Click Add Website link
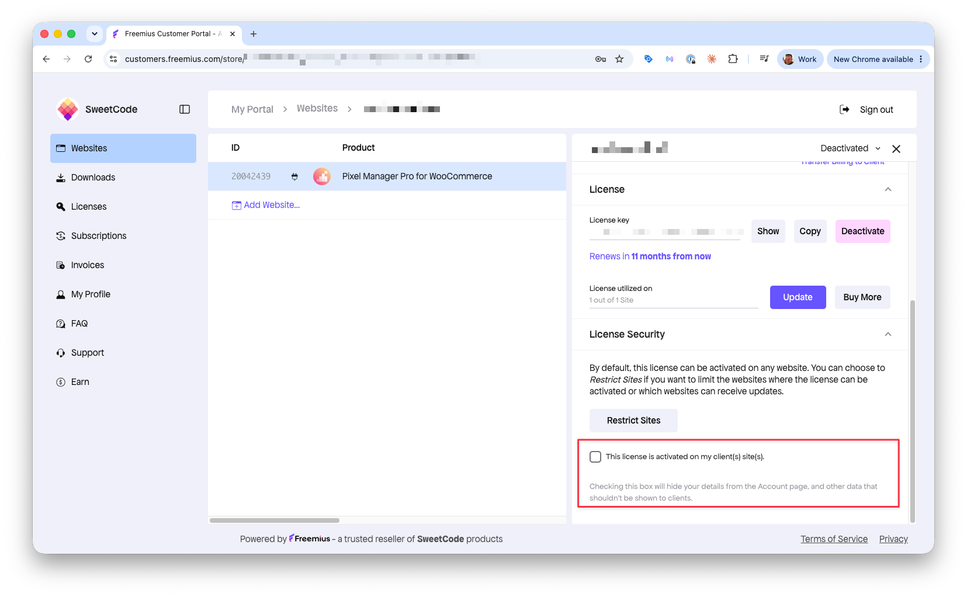This screenshot has width=967, height=597. [266, 205]
